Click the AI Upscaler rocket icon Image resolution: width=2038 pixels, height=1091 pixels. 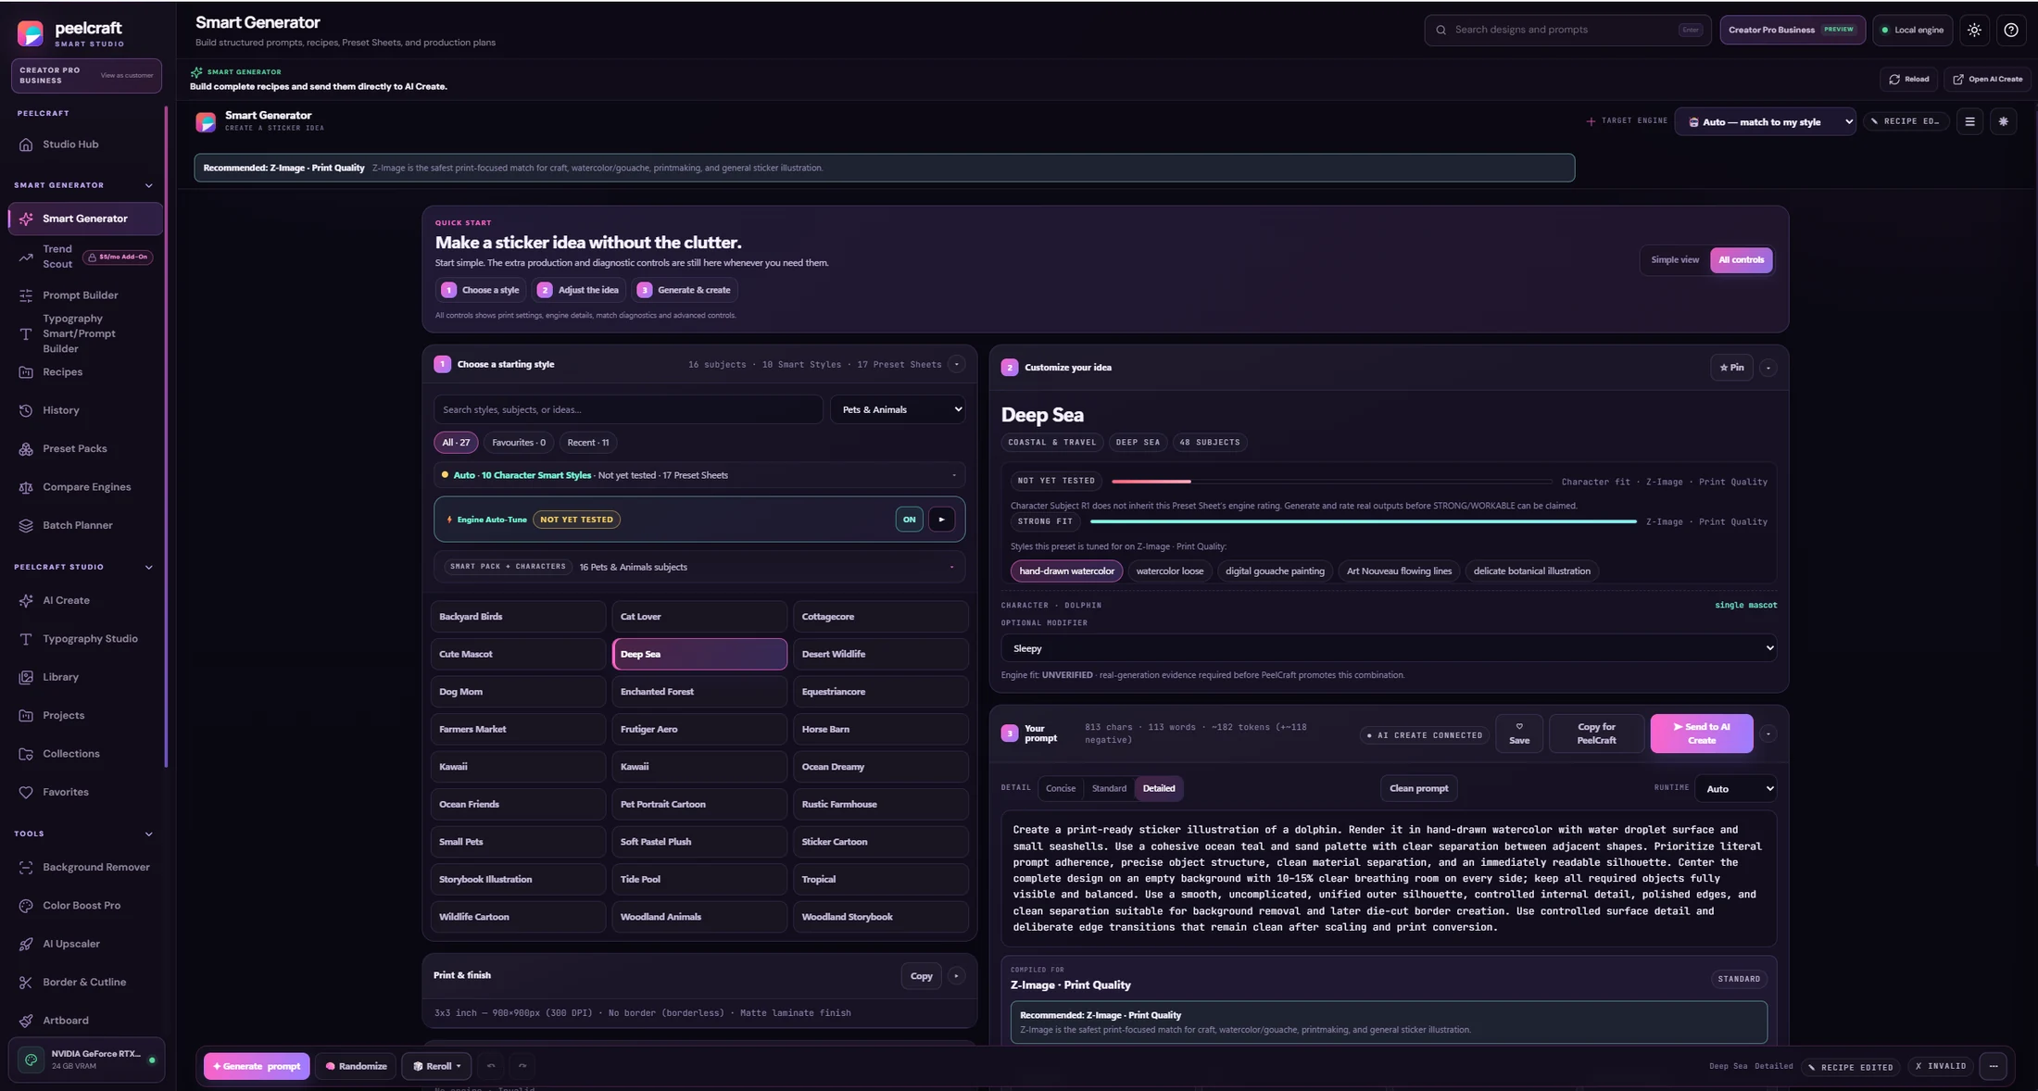point(26,944)
